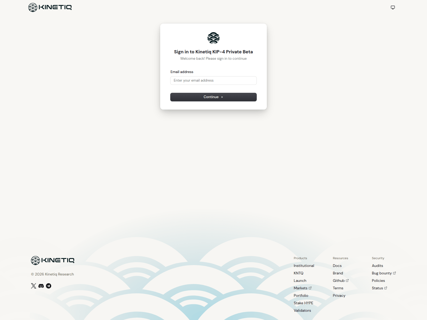Click the arrow icon on Continue button
This screenshot has height=320, width=427.
pos(222,97)
